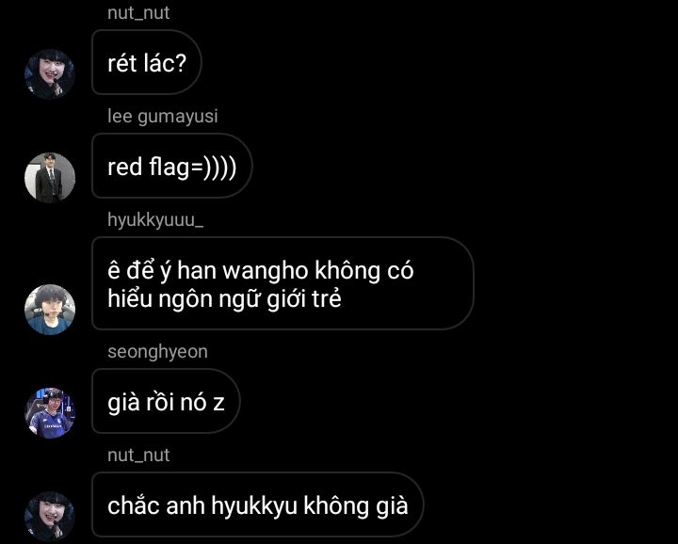This screenshot has height=544, width=678.
Task: Open hyukkyuuu_'s round avatar
Action: 50,310
